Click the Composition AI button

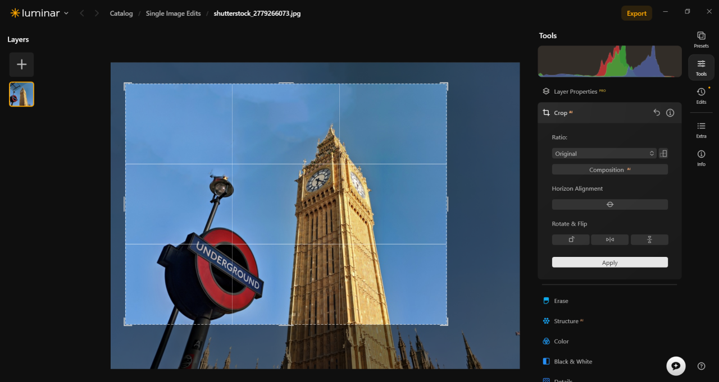point(609,169)
